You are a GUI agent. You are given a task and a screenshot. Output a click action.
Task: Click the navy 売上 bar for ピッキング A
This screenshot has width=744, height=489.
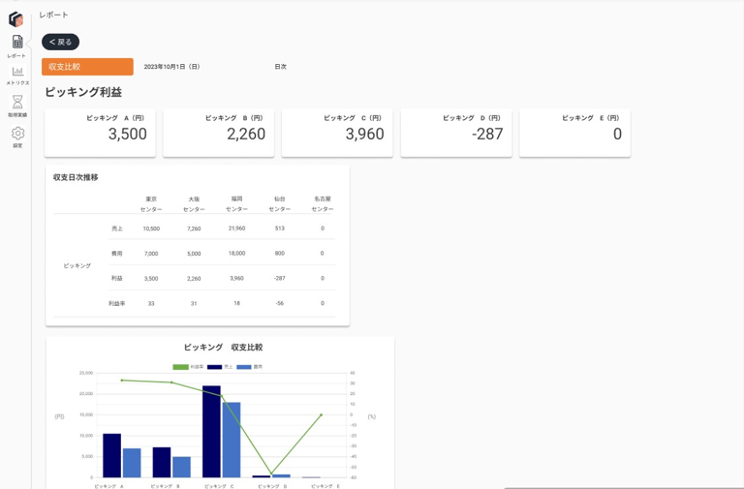(112, 455)
